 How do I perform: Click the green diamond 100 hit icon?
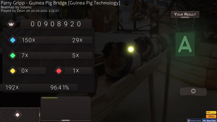pyautogui.click(x=13, y=55)
